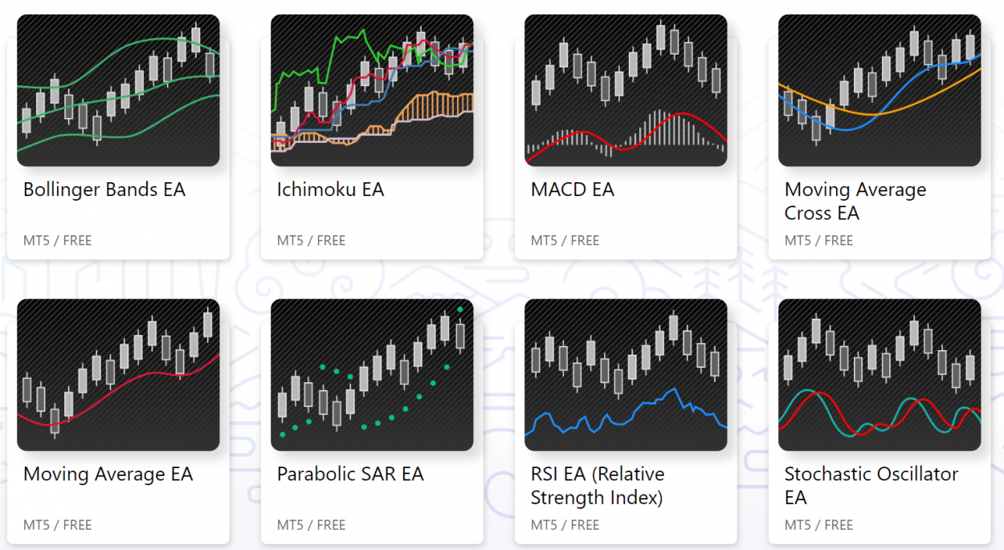This screenshot has width=1004, height=550.
Task: Click the Moving Average Cross EA title
Action: [855, 202]
